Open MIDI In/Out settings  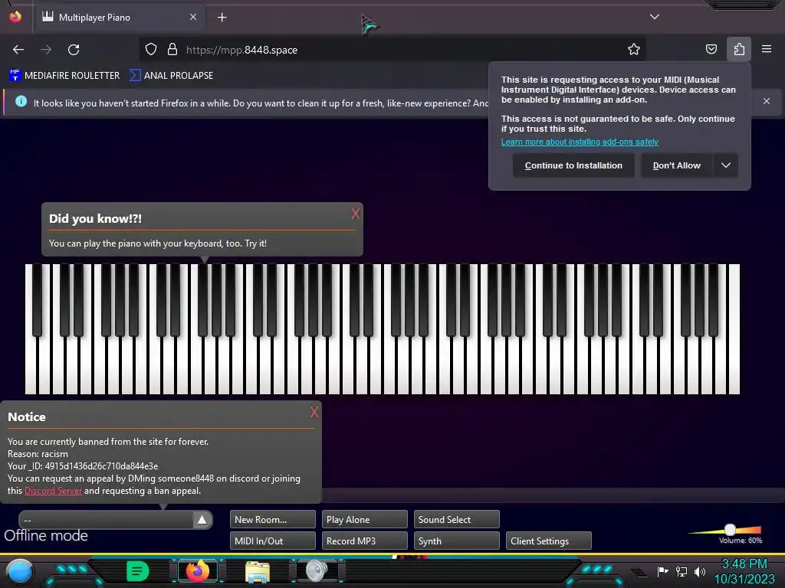click(273, 541)
